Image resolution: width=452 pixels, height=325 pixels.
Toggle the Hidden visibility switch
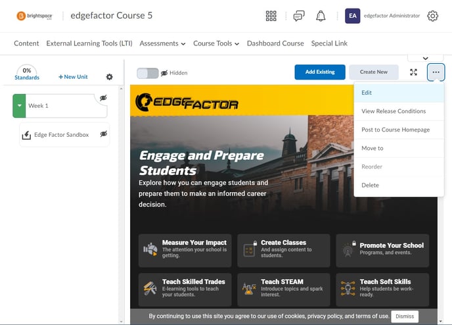[147, 73]
